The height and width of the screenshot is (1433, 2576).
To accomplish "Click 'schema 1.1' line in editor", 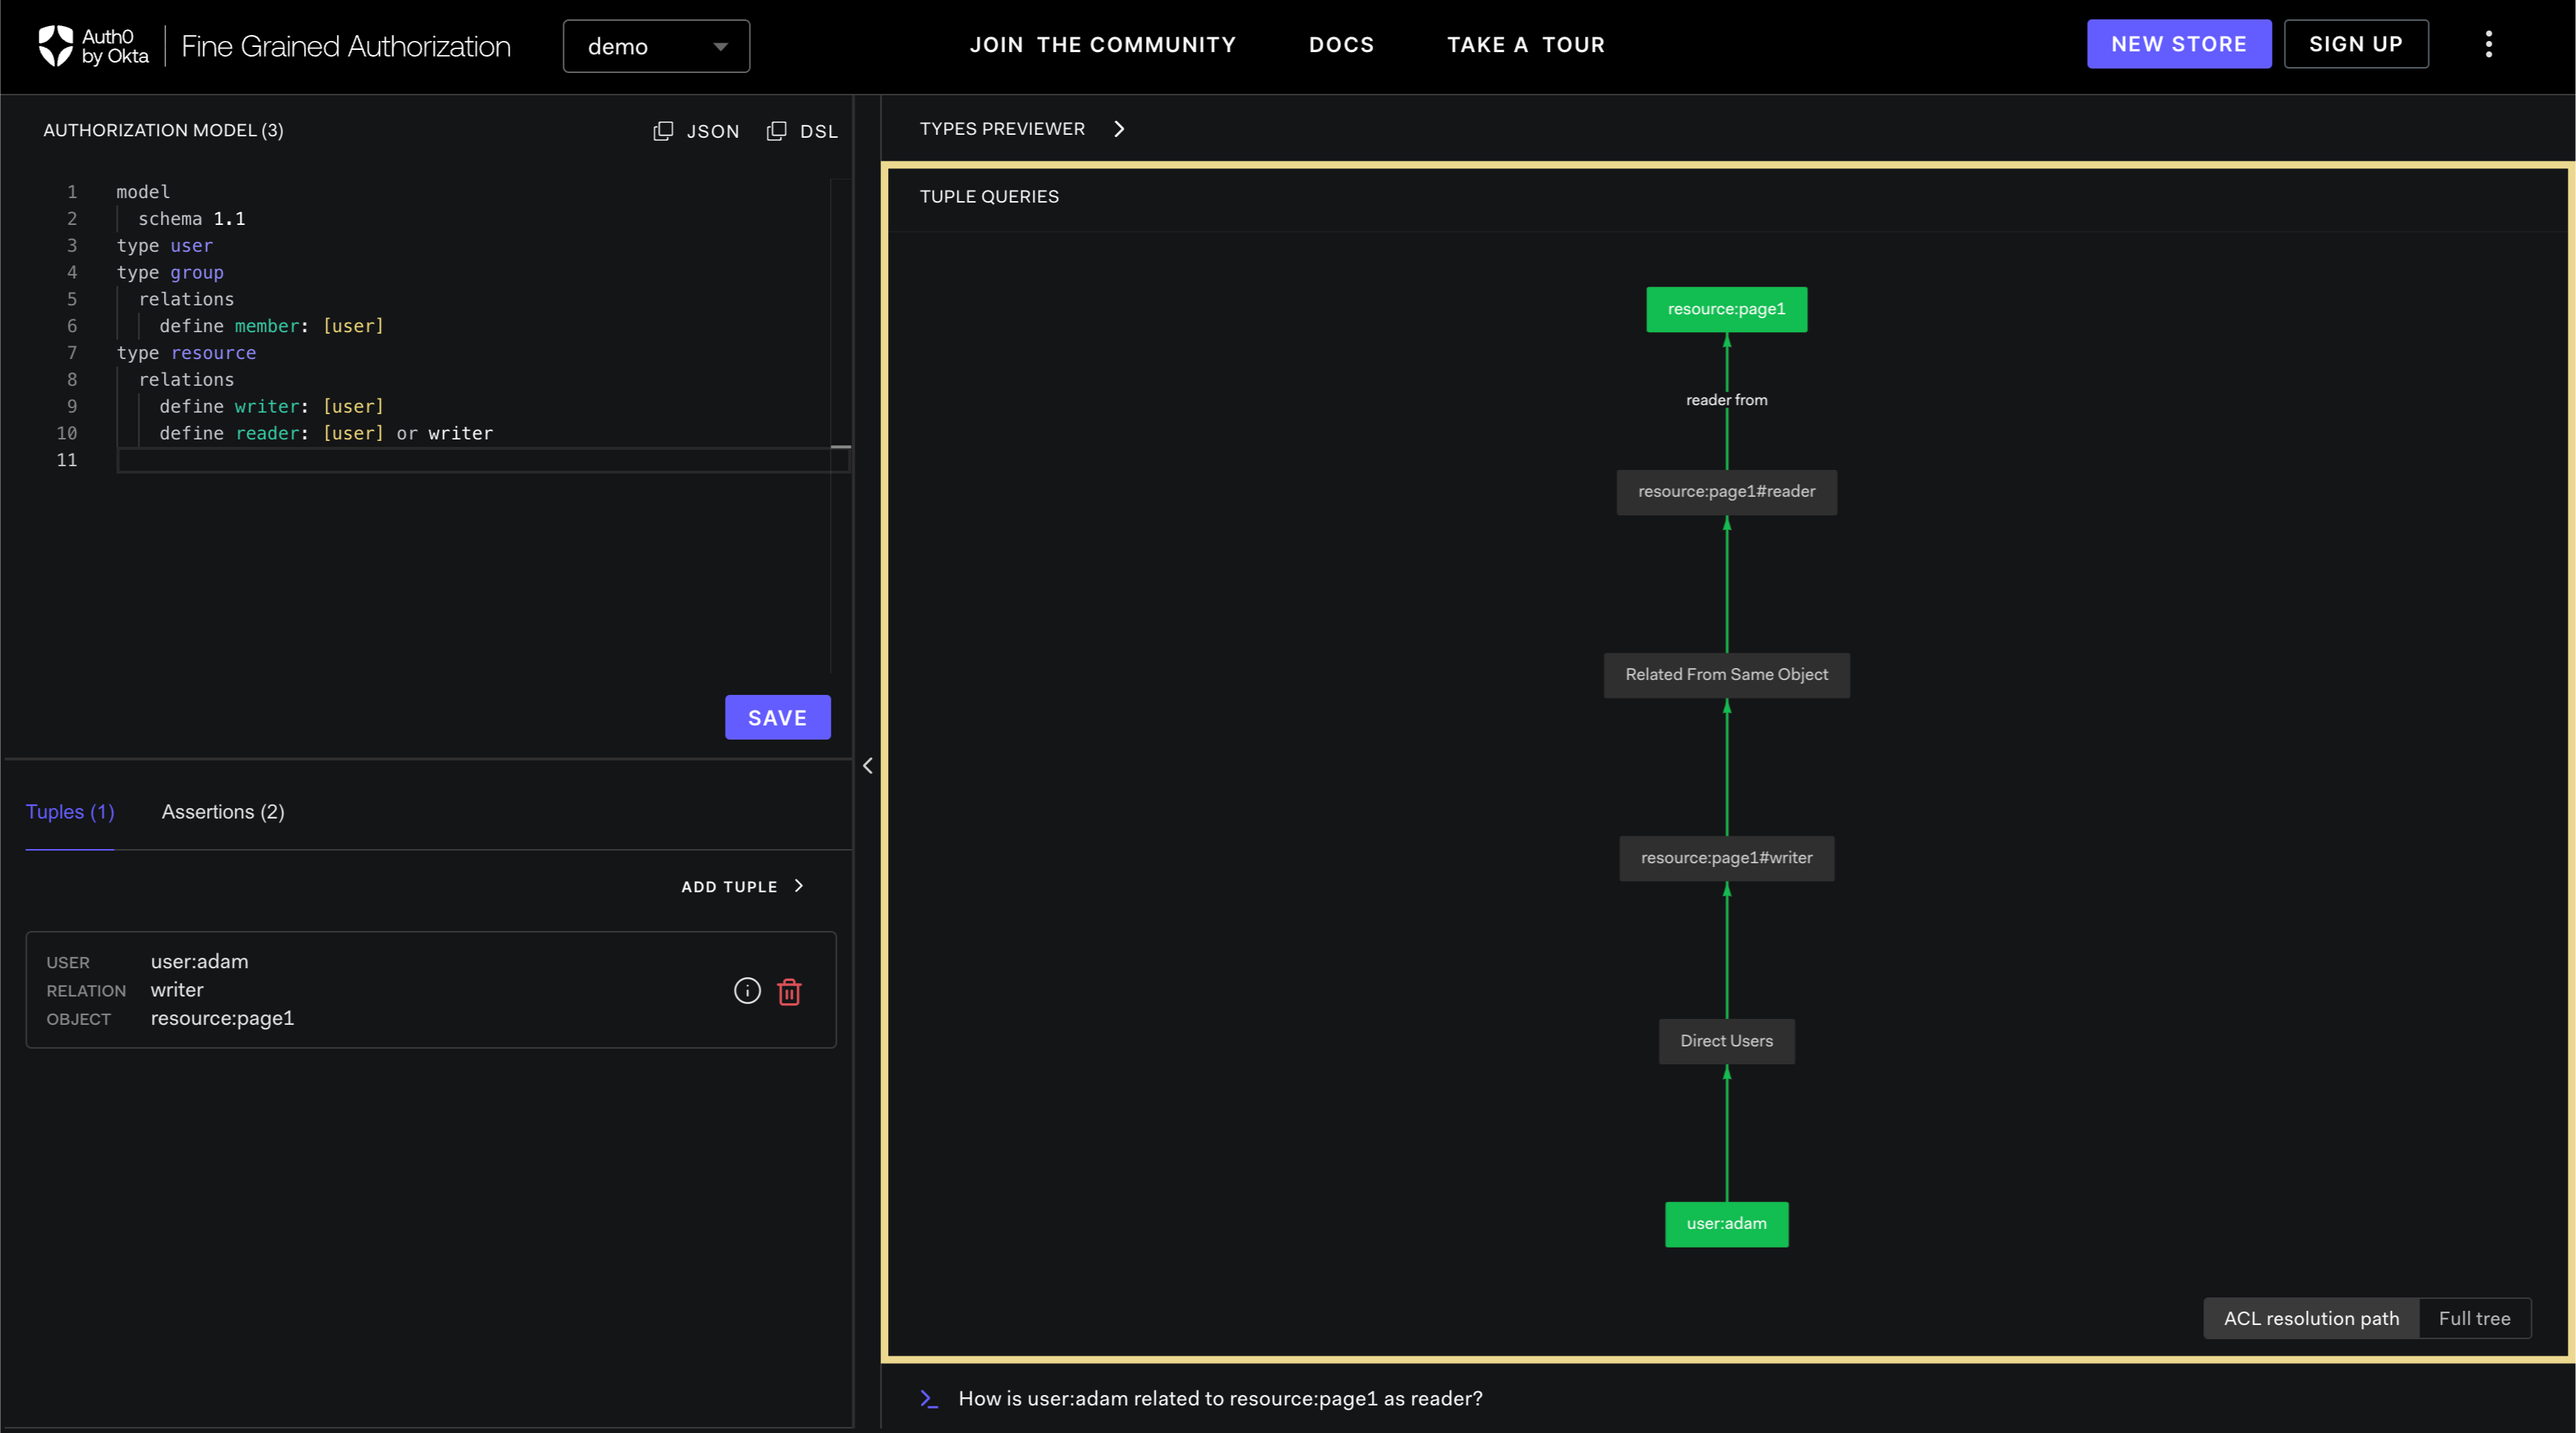I will pyautogui.click(x=191, y=217).
